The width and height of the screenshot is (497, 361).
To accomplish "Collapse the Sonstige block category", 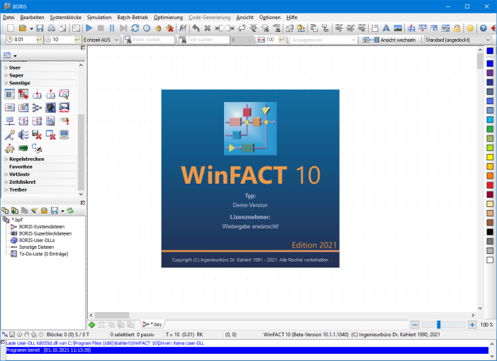I will [x=40, y=83].
